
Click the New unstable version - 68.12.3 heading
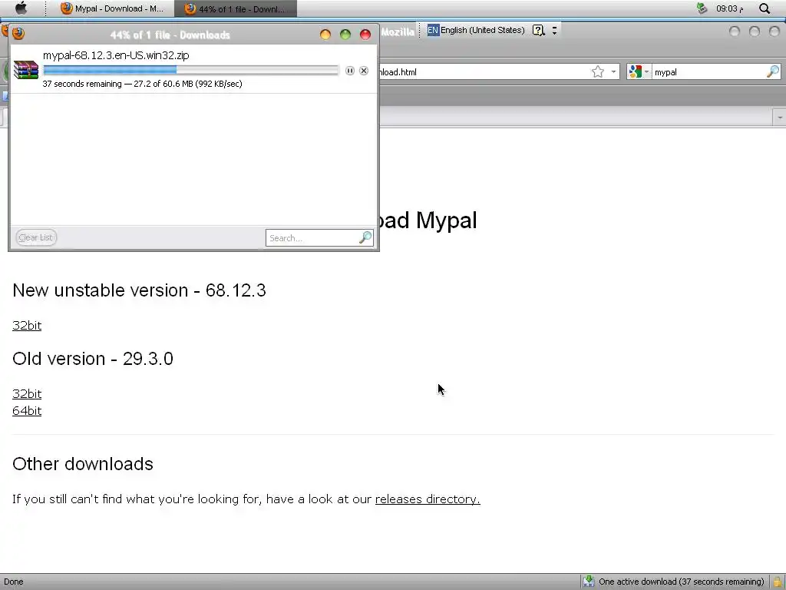coord(140,290)
